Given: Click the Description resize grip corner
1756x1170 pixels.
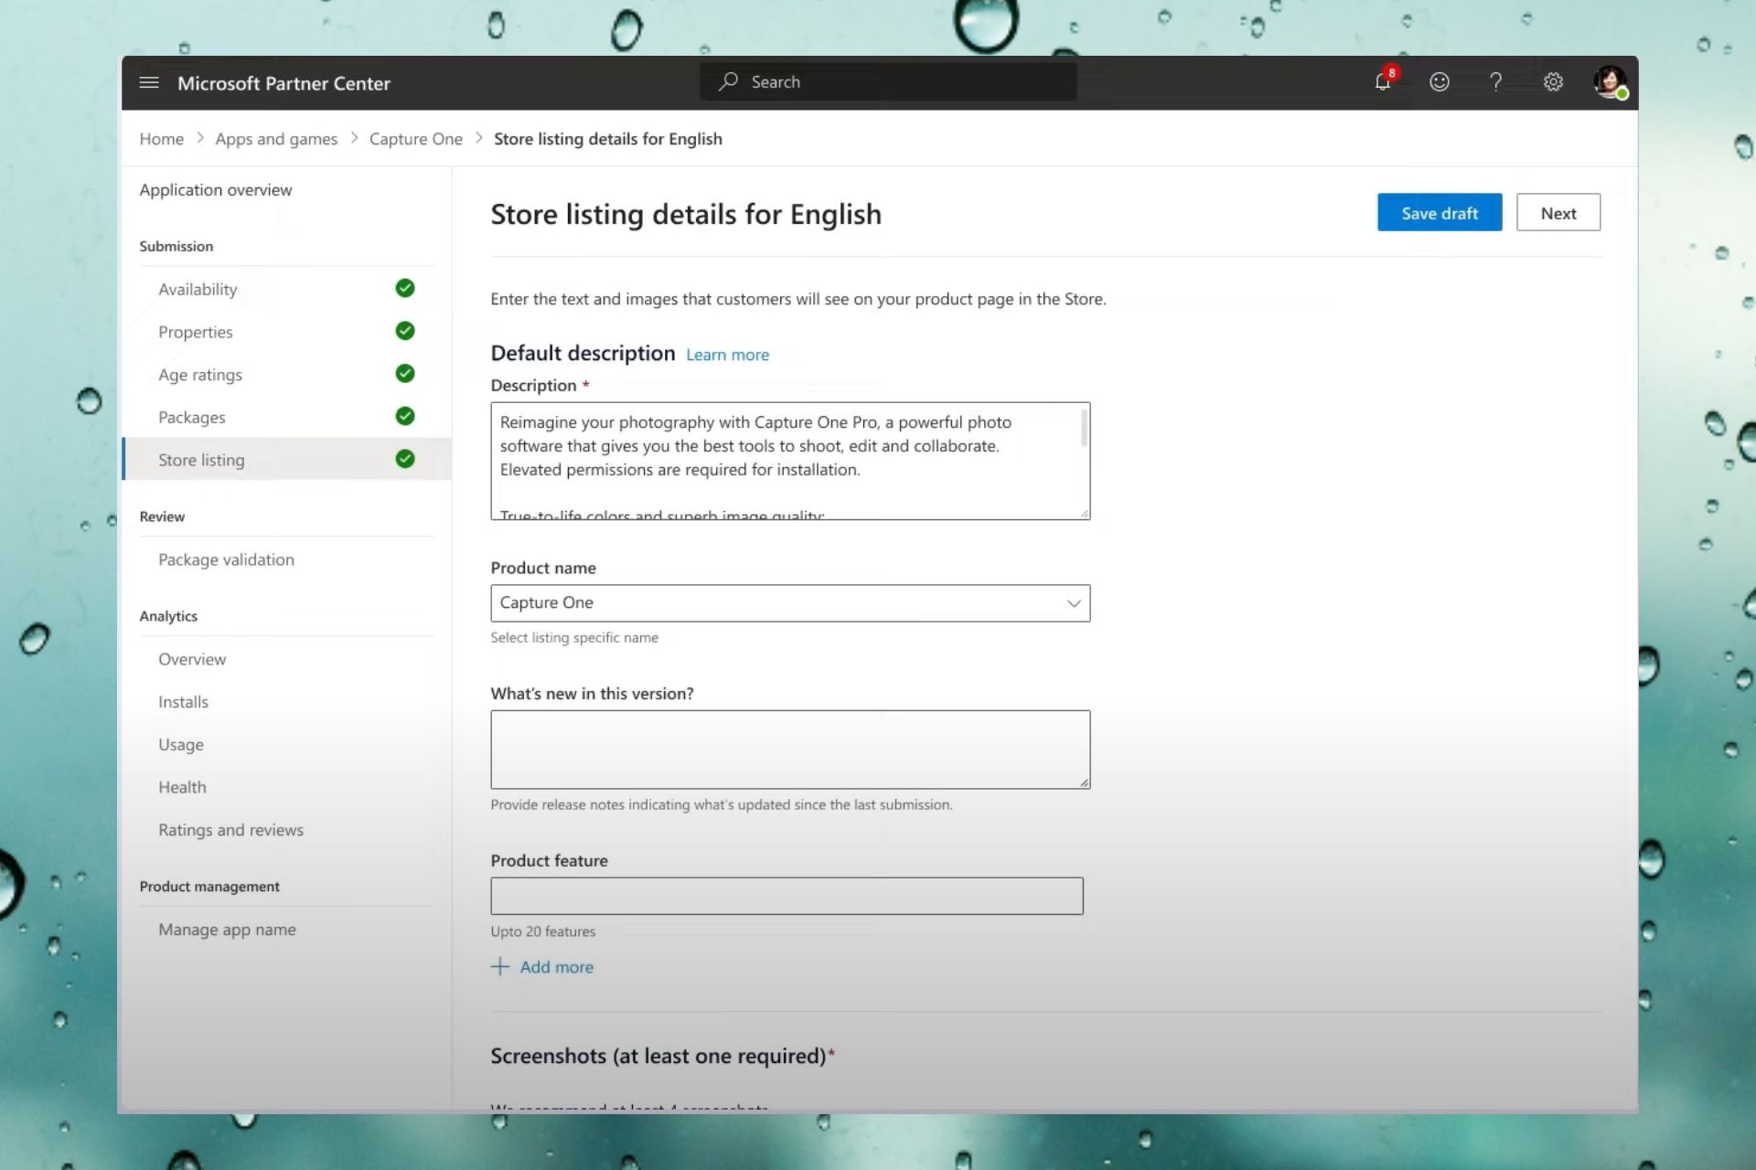Looking at the screenshot, I should point(1084,514).
